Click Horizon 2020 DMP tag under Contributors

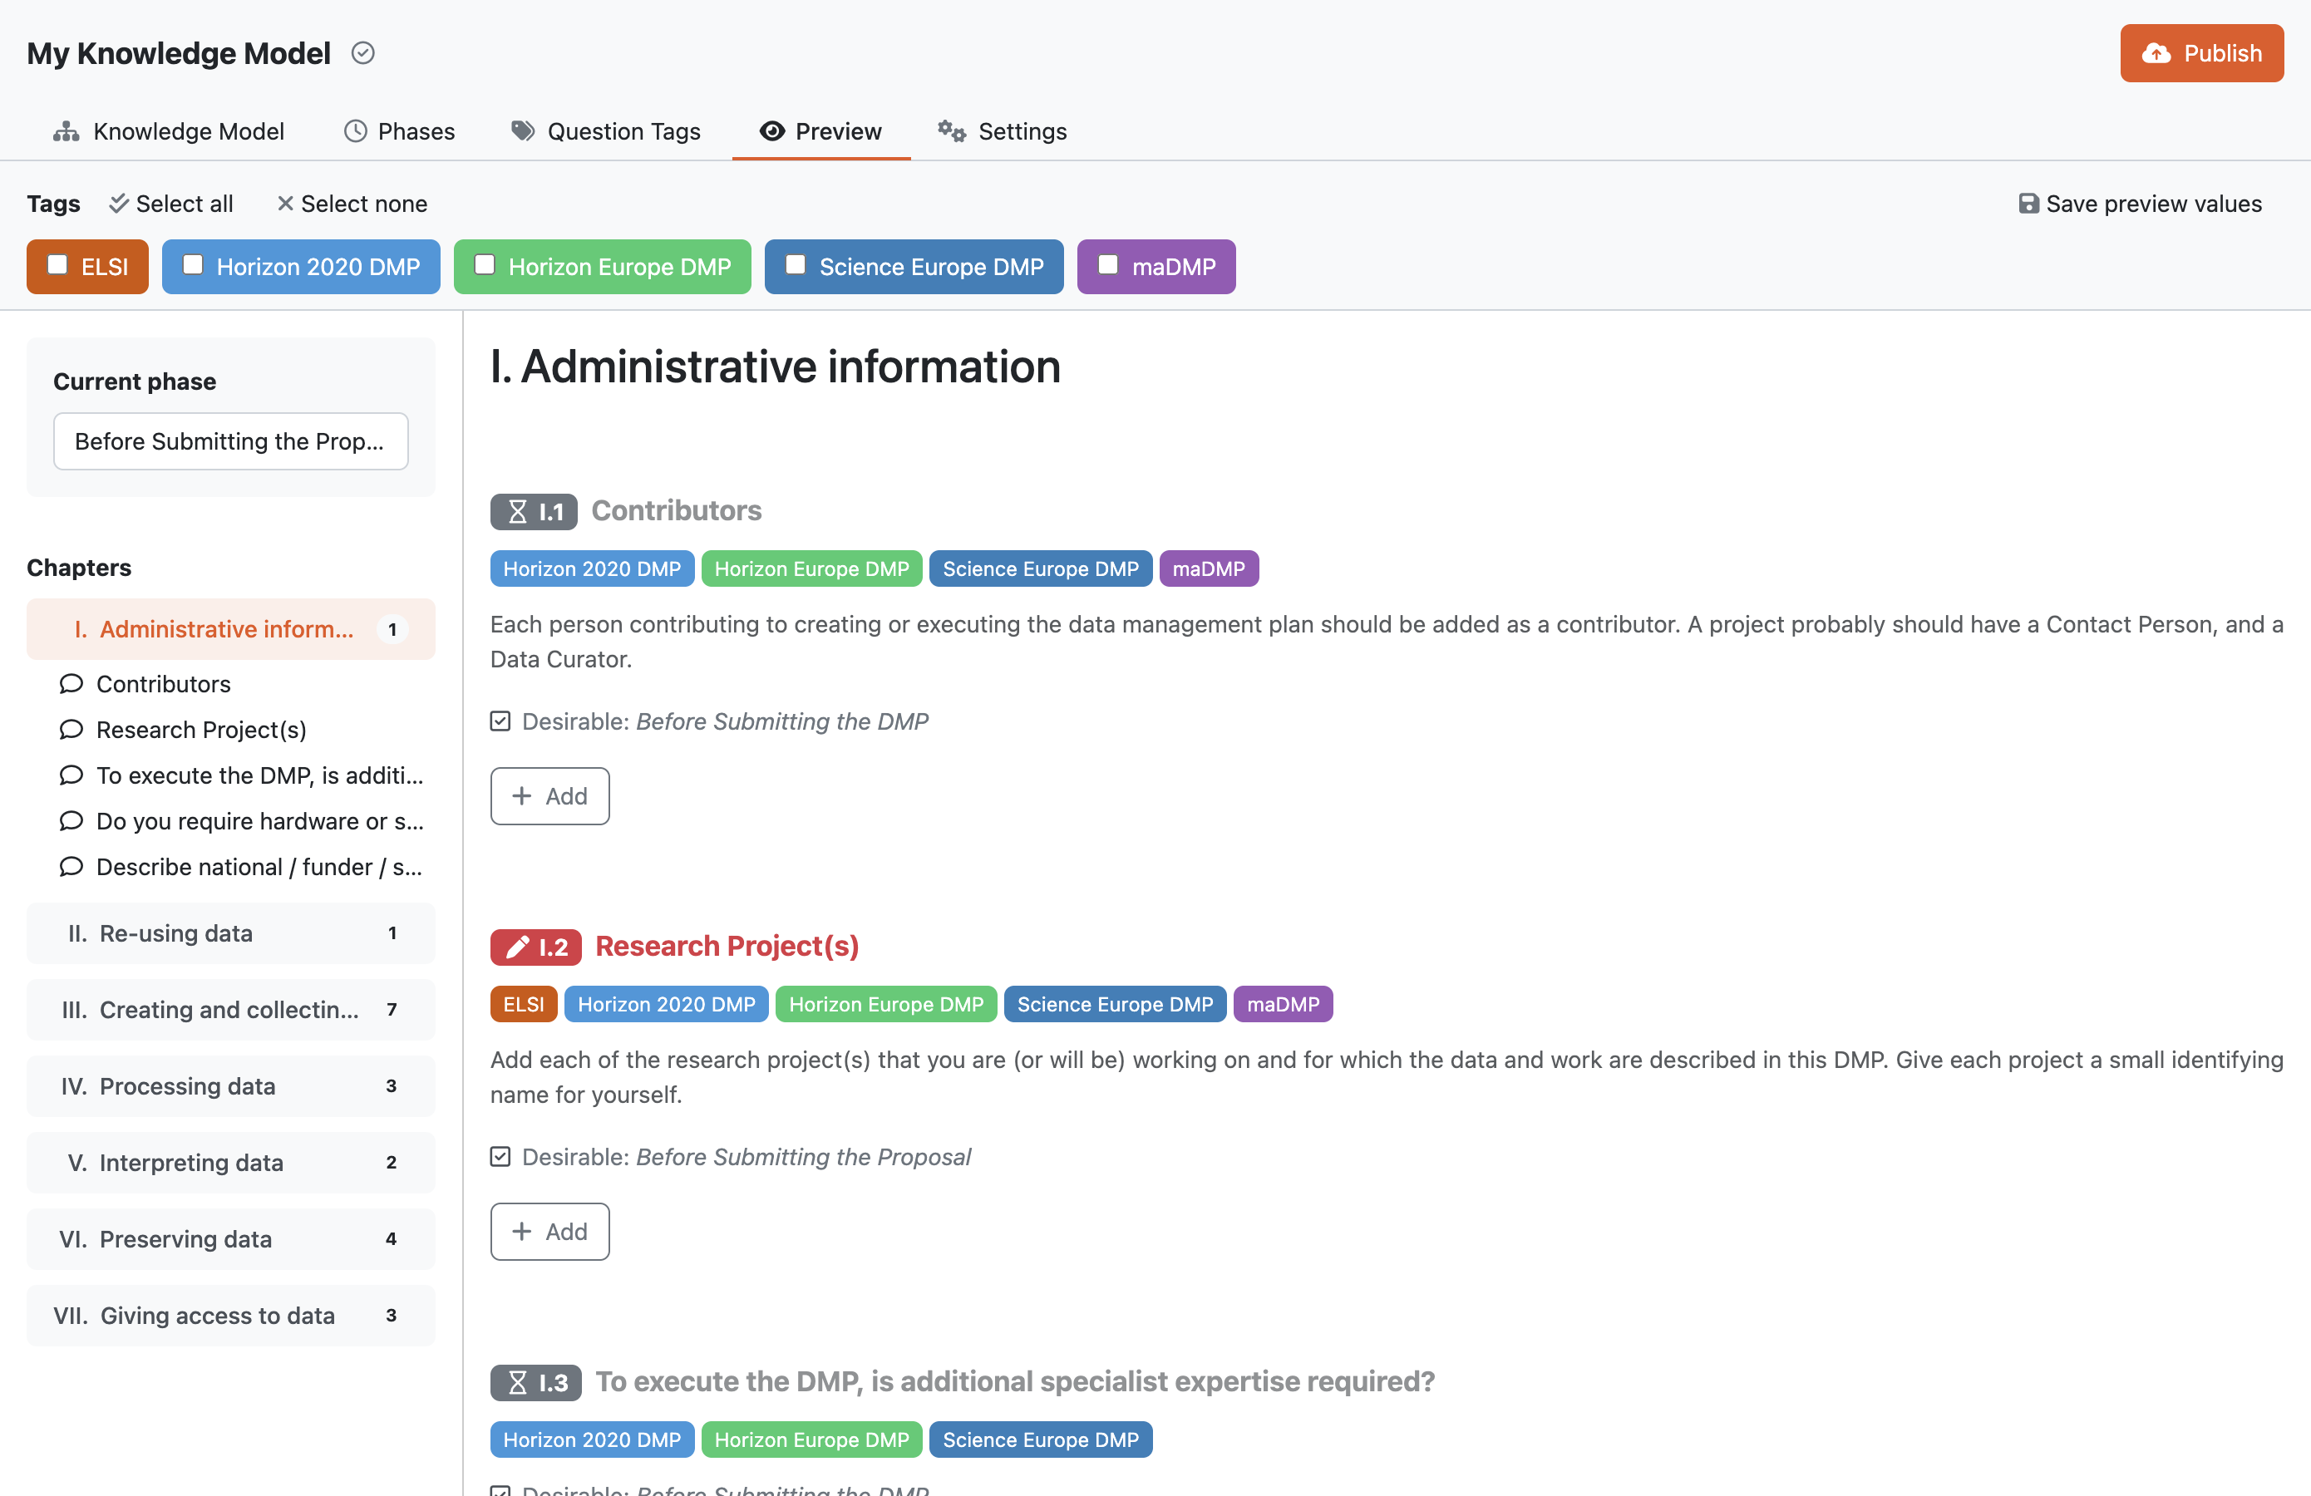tap(593, 568)
